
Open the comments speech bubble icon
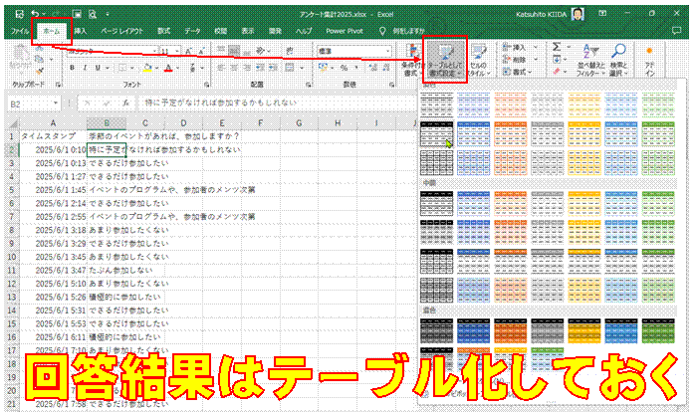(x=676, y=31)
